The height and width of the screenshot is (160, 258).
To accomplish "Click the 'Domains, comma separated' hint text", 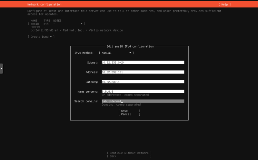I will (121, 105).
